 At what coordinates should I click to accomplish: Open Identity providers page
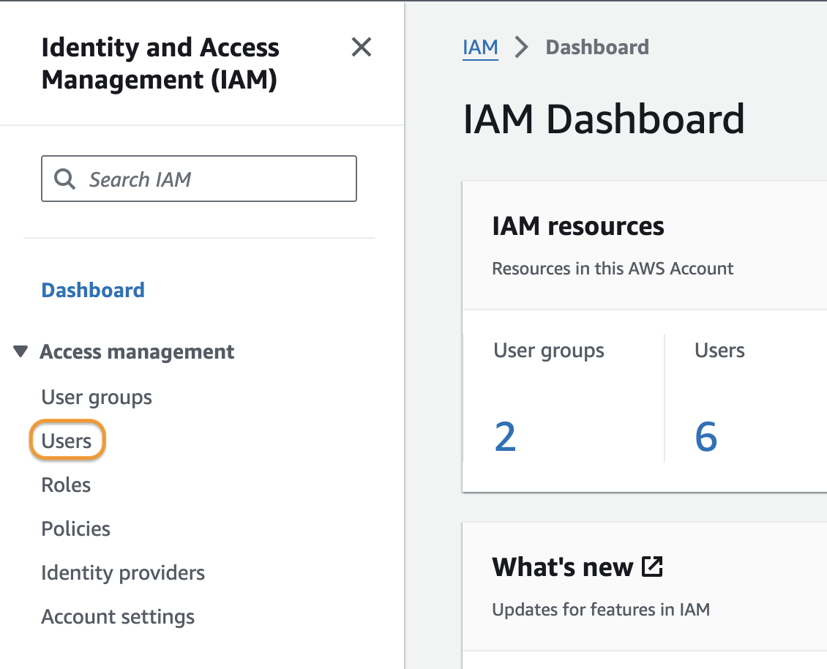(x=123, y=573)
